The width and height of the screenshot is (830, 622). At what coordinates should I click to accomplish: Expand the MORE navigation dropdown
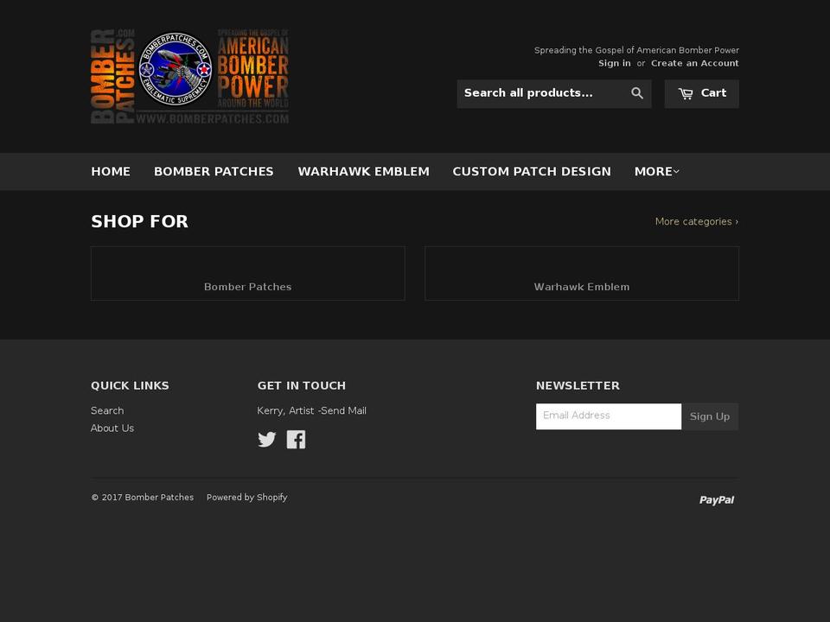point(657,171)
